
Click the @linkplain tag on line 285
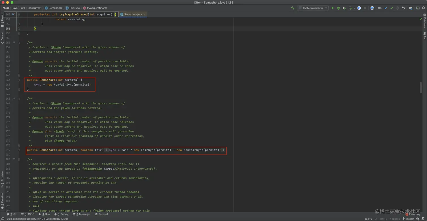[92, 169]
